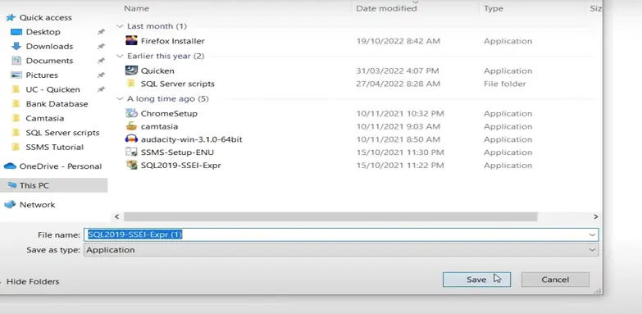This screenshot has width=642, height=314.
Task: Unpin Downloads using its pin icon
Action: tap(101, 46)
